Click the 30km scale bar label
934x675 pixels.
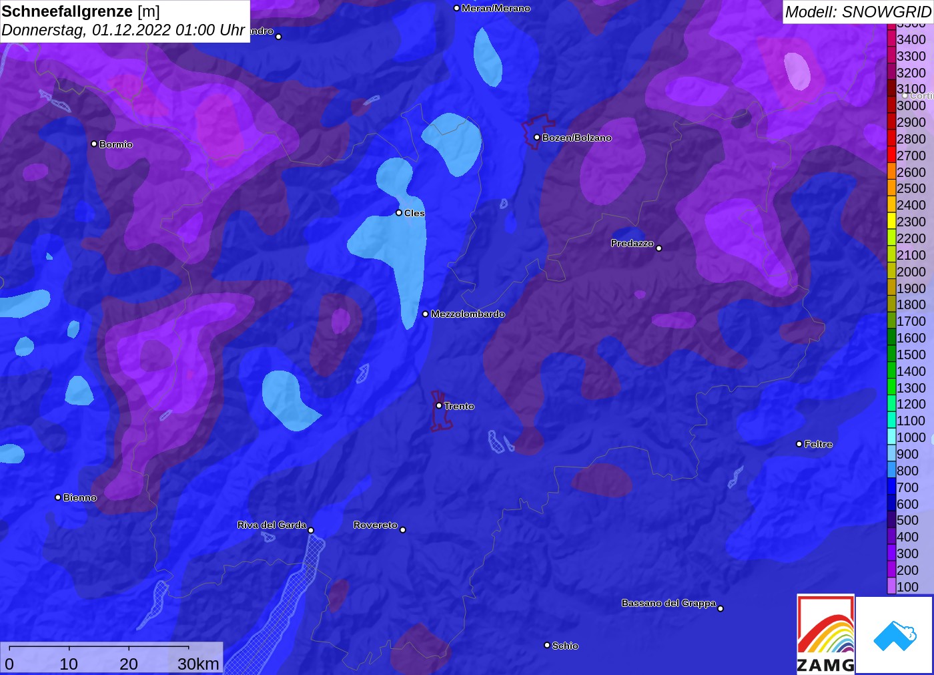pyautogui.click(x=198, y=664)
